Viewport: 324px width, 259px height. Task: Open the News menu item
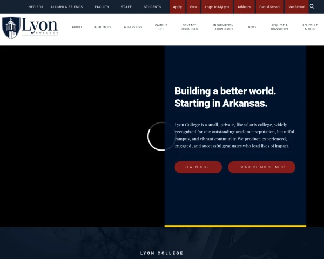point(252,27)
